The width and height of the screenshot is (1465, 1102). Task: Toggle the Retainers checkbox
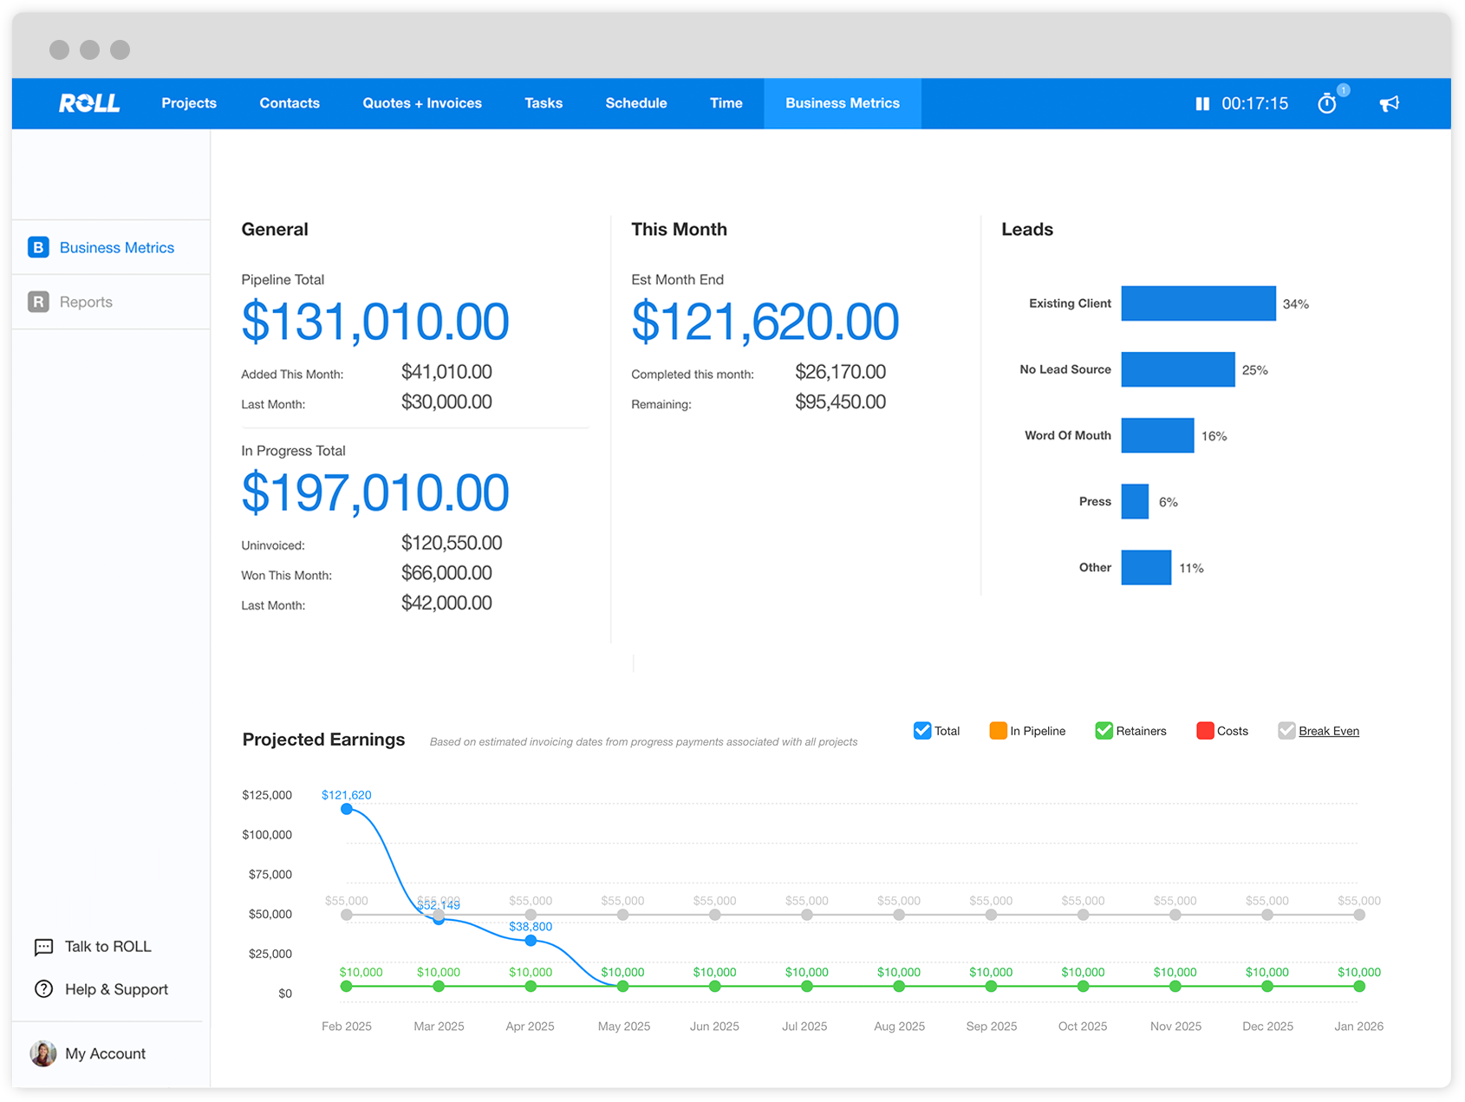[x=1104, y=731]
